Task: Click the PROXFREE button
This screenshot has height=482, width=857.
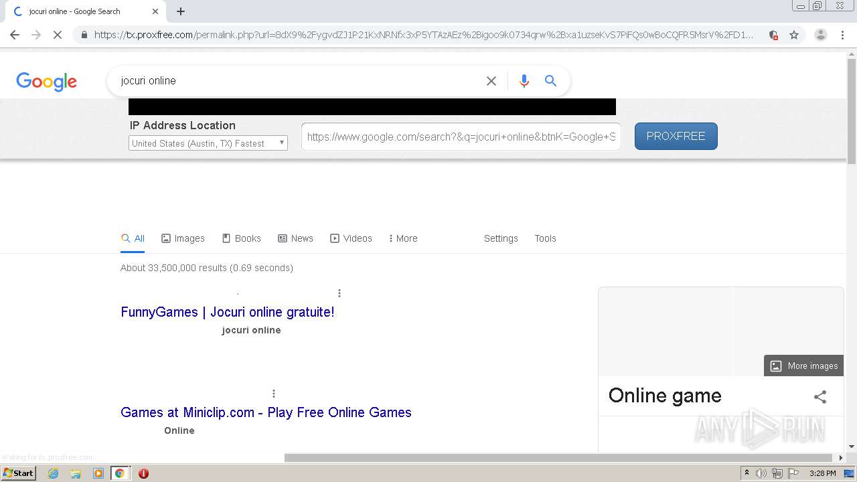Action: tap(676, 136)
